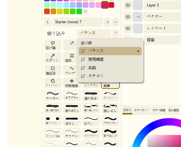Pick the red swatch beside magenta
The width and height of the screenshot is (181, 147).
[111, 5]
